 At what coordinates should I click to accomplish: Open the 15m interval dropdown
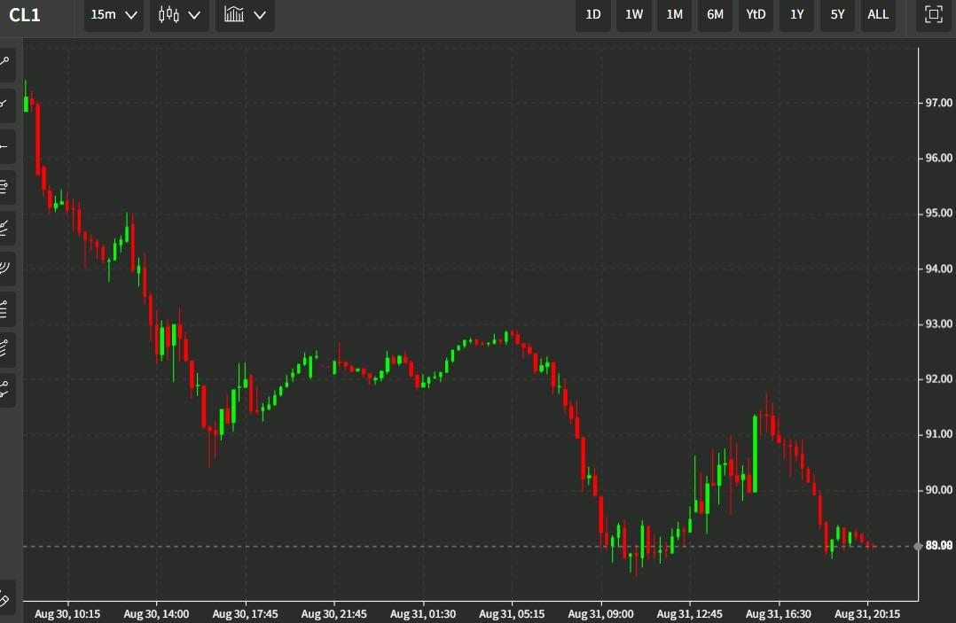[114, 14]
